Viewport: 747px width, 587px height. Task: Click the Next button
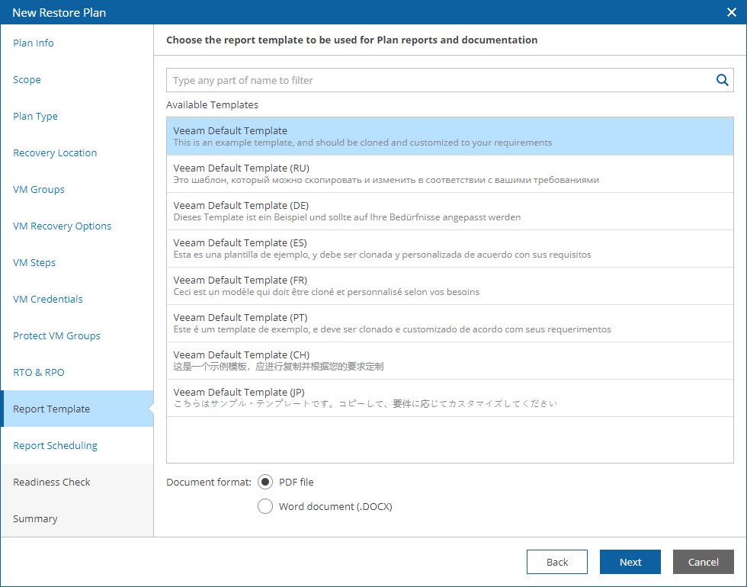(630, 562)
